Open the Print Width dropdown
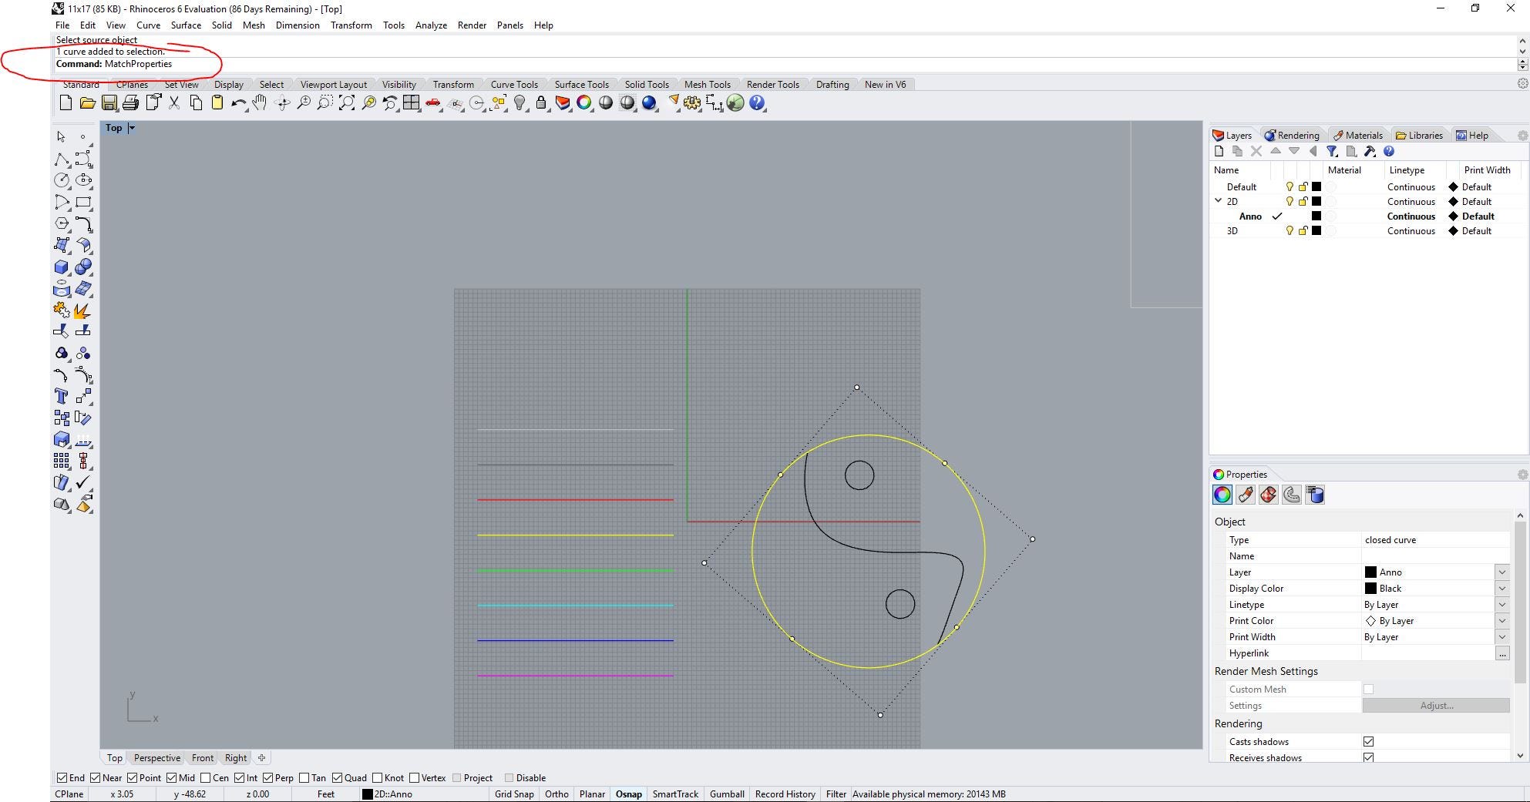1530x802 pixels. click(x=1501, y=636)
